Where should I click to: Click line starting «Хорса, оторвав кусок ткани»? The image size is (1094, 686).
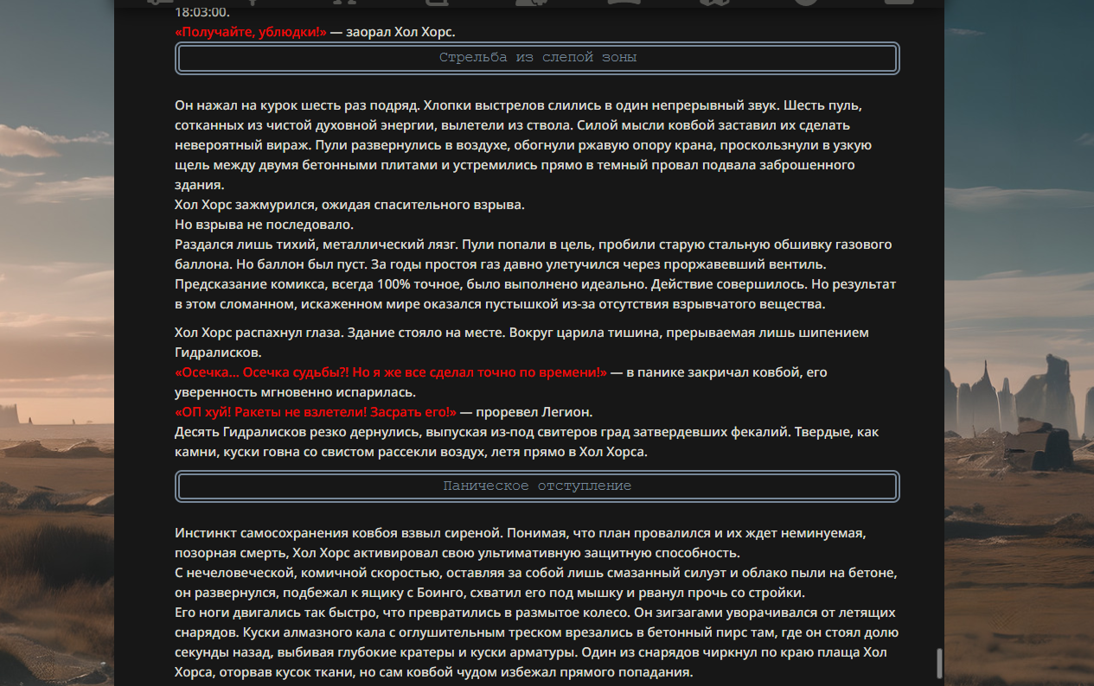pos(433,672)
